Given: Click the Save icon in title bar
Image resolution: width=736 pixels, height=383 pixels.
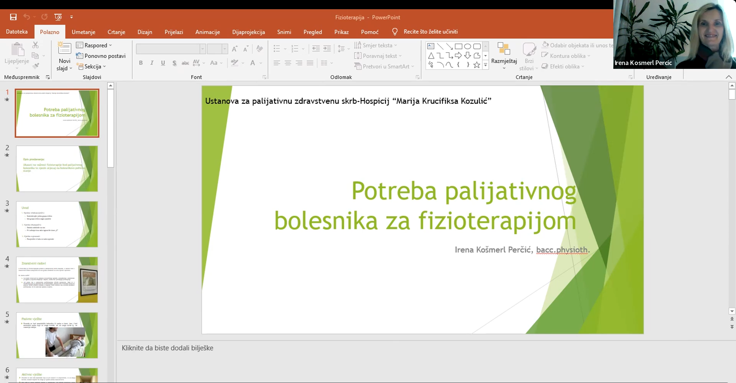Looking at the screenshot, I should point(13,17).
